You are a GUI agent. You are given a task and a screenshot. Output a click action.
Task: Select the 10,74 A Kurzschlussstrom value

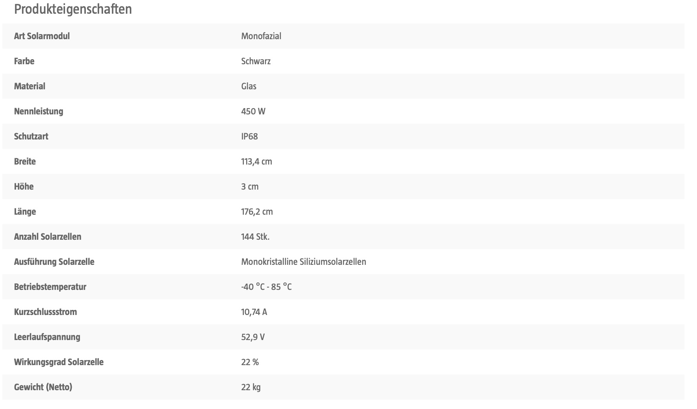coord(254,312)
